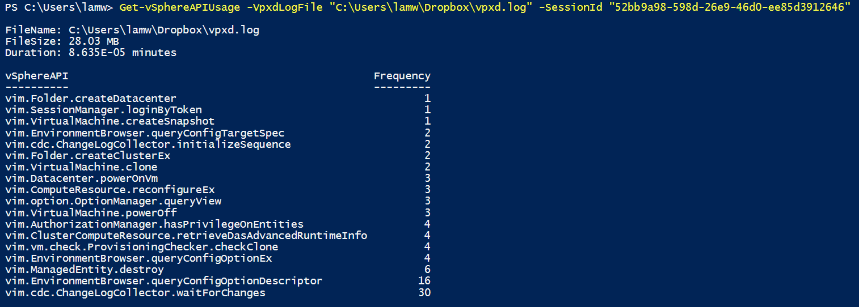Viewport: 859px width, 307px height.
Task: Click the vim.Folder.createDatacenter row
Action: 91,99
